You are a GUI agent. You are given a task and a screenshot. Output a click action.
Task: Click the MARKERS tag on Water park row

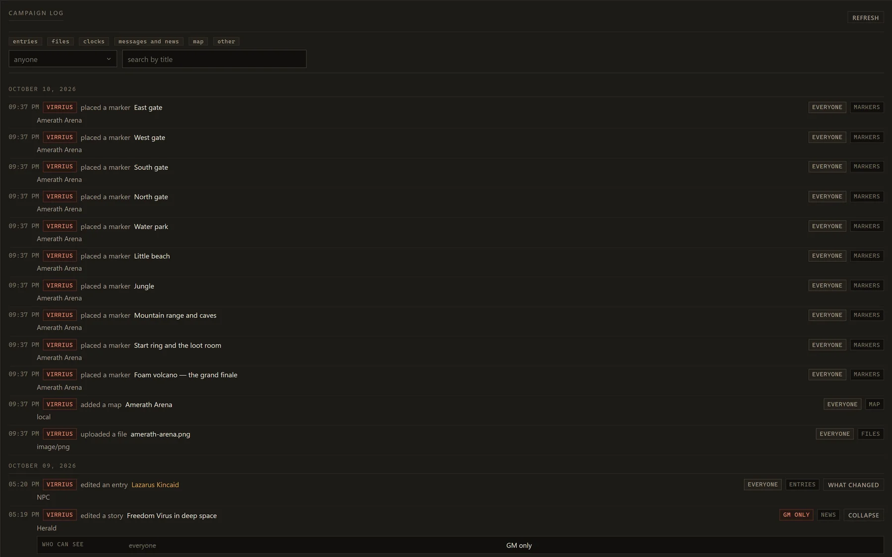coord(867,226)
